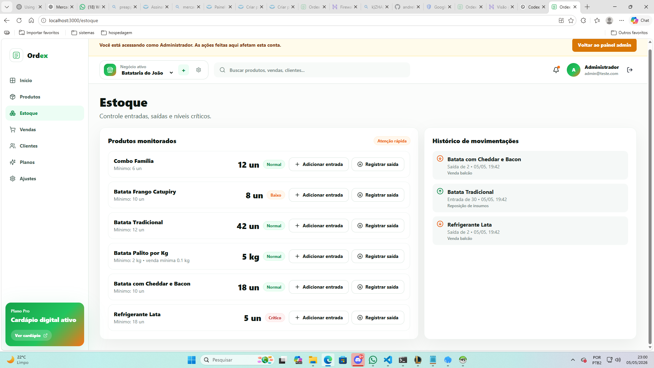Image resolution: width=654 pixels, height=368 pixels.
Task: Open the hospedagem bookmarks folder
Action: click(116, 33)
